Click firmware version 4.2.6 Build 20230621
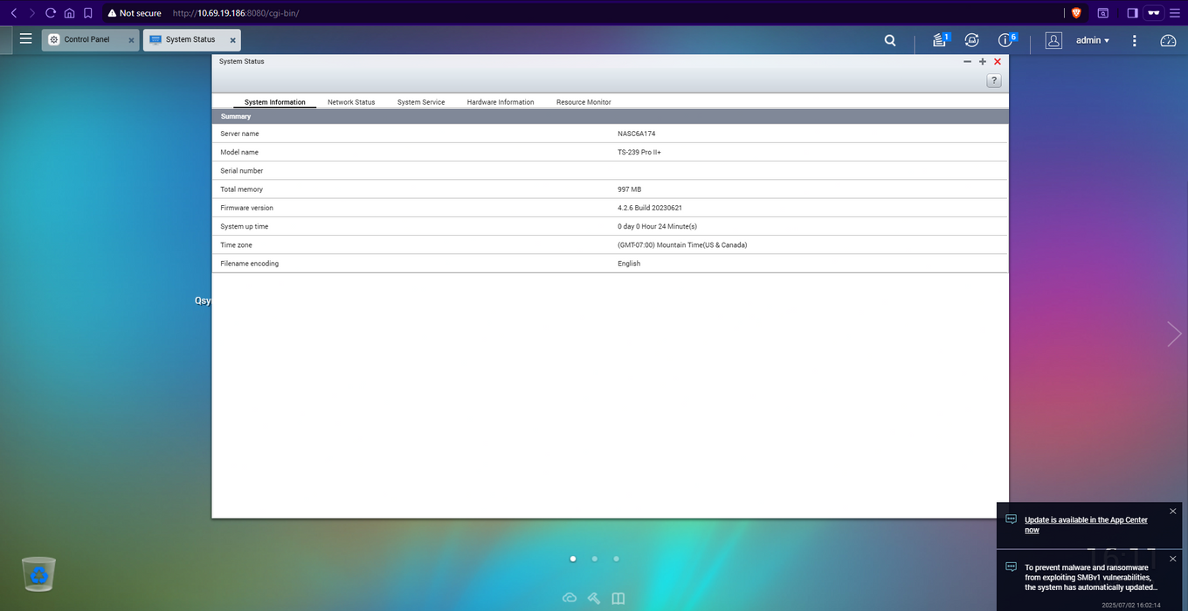The height and width of the screenshot is (611, 1188). pos(650,208)
